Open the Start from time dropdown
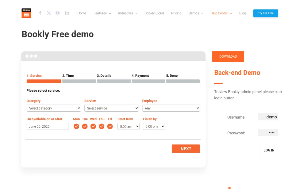This screenshot has width=307, height=192. [x=128, y=126]
